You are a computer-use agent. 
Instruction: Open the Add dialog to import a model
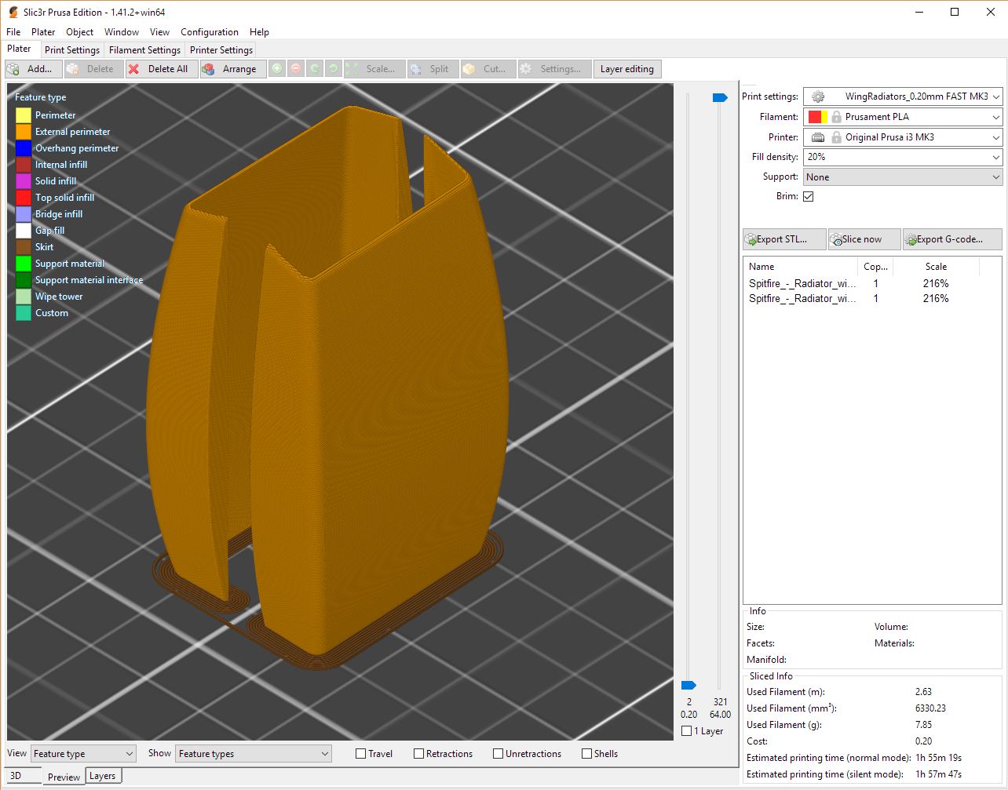[33, 69]
